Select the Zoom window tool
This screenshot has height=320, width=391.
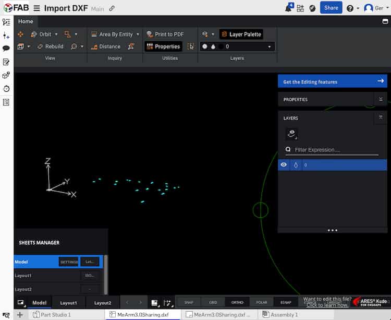tap(68, 34)
